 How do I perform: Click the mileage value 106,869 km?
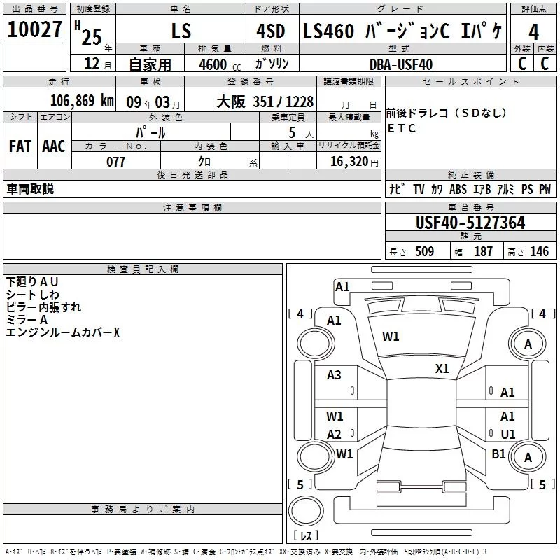pyautogui.click(x=81, y=101)
